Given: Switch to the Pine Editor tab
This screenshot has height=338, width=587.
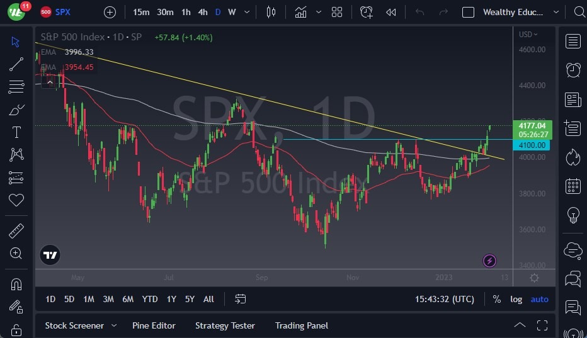Looking at the screenshot, I should pyautogui.click(x=154, y=325).
